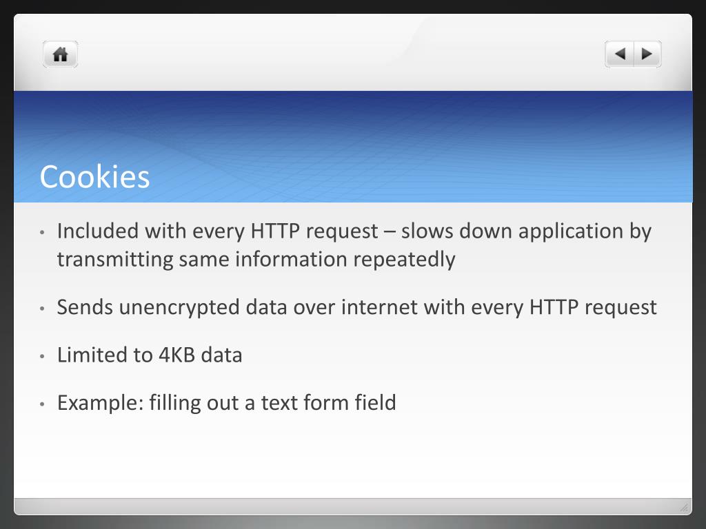Click blank header area between navigation buttons
This screenshot has width=706, height=529.
click(x=341, y=54)
